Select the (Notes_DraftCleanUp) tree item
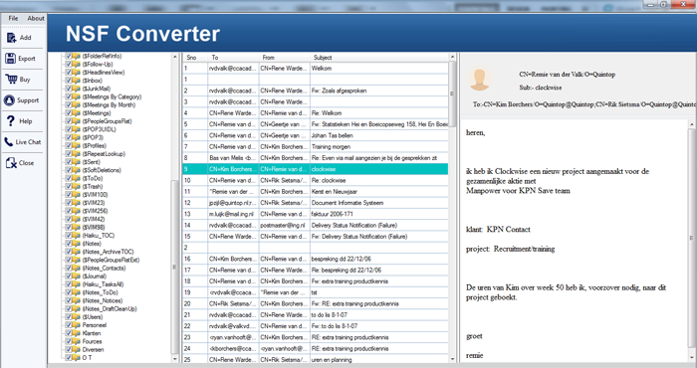 pos(110,309)
